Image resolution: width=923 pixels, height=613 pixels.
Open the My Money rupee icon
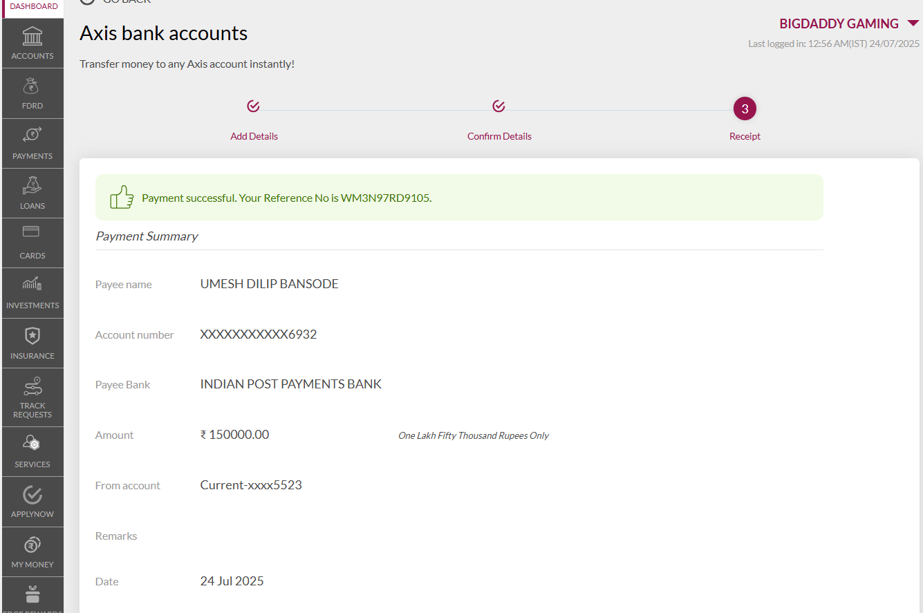[x=32, y=545]
